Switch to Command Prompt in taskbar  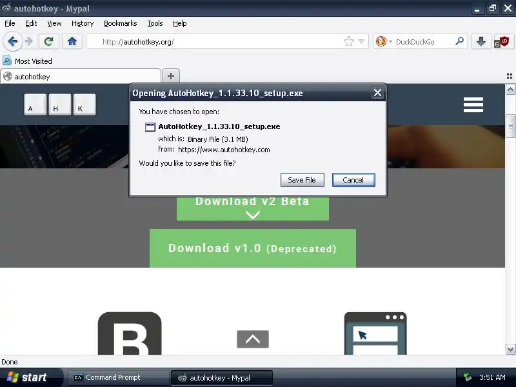(x=119, y=377)
